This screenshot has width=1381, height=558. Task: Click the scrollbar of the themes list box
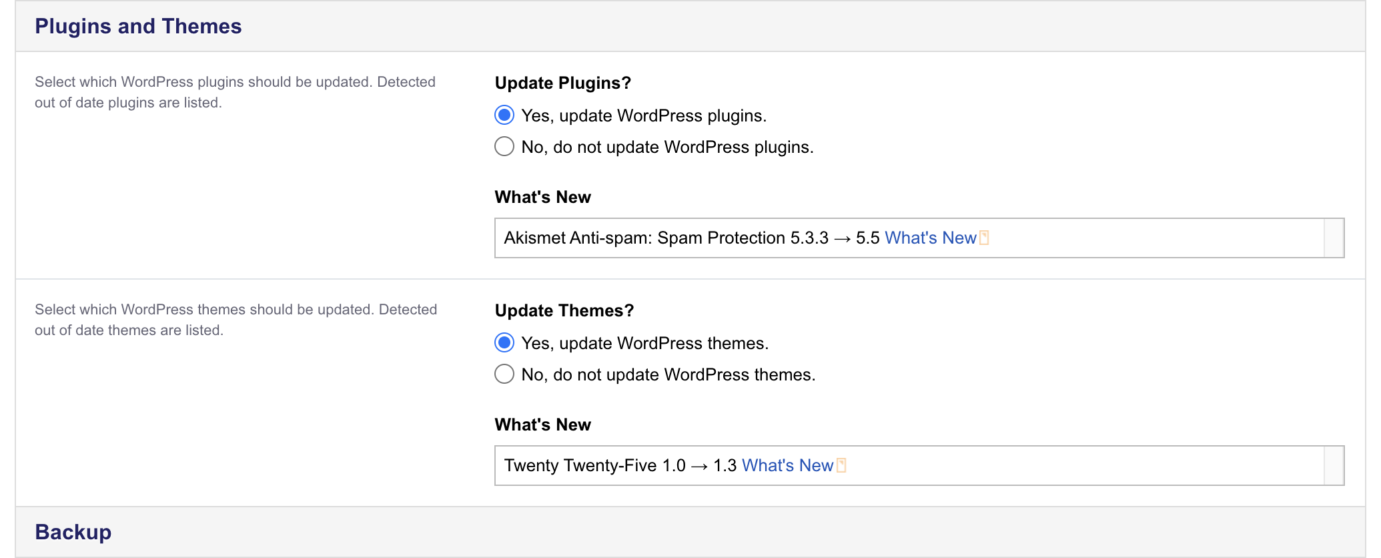[1334, 465]
